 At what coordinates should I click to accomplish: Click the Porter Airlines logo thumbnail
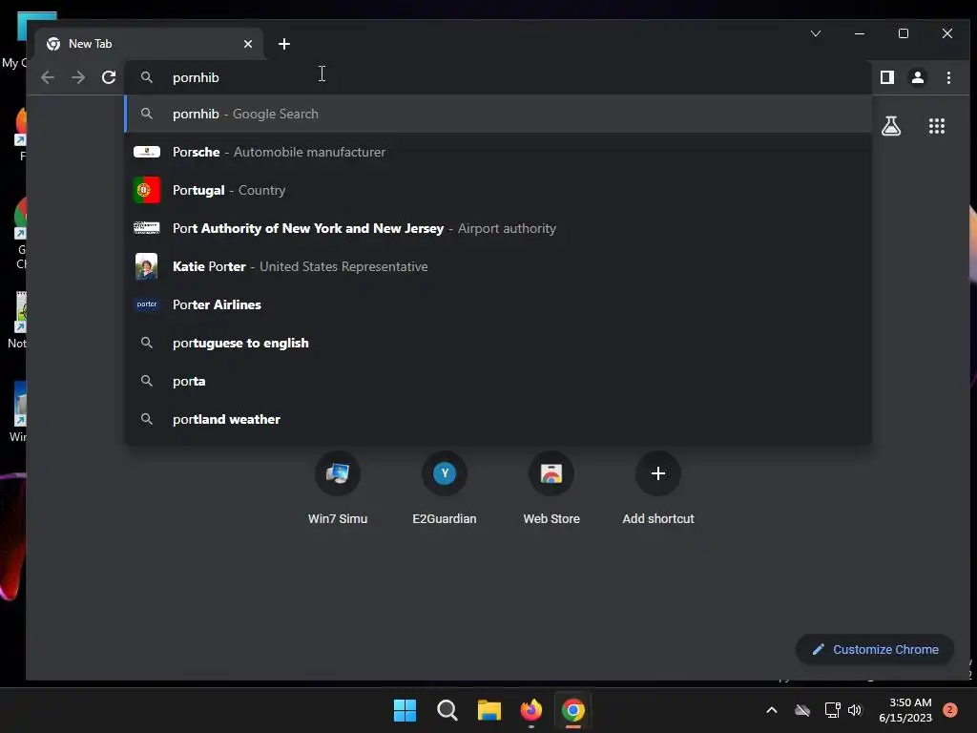[147, 304]
